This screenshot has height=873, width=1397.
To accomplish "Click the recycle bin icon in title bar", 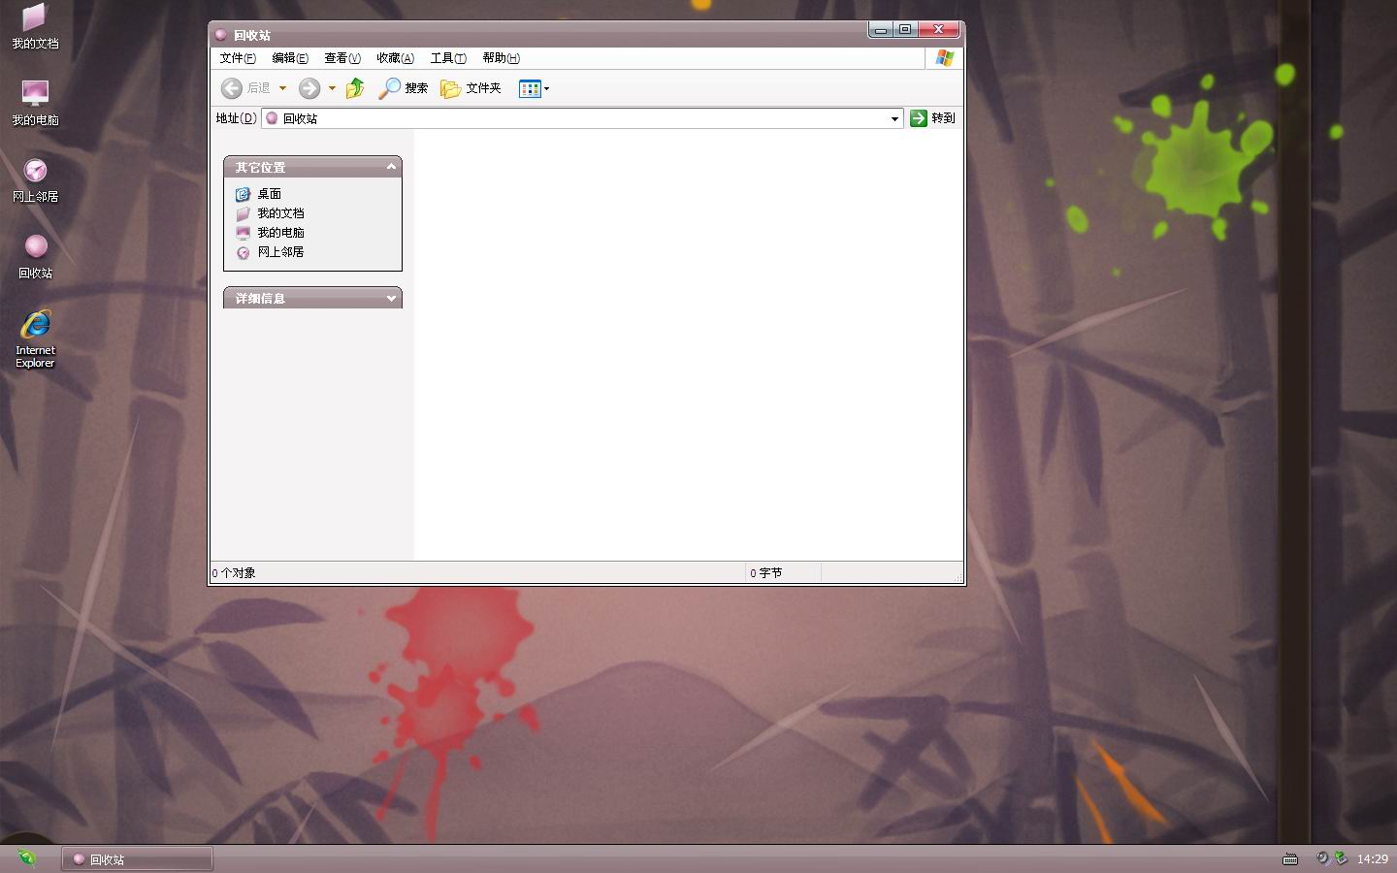I will [221, 35].
